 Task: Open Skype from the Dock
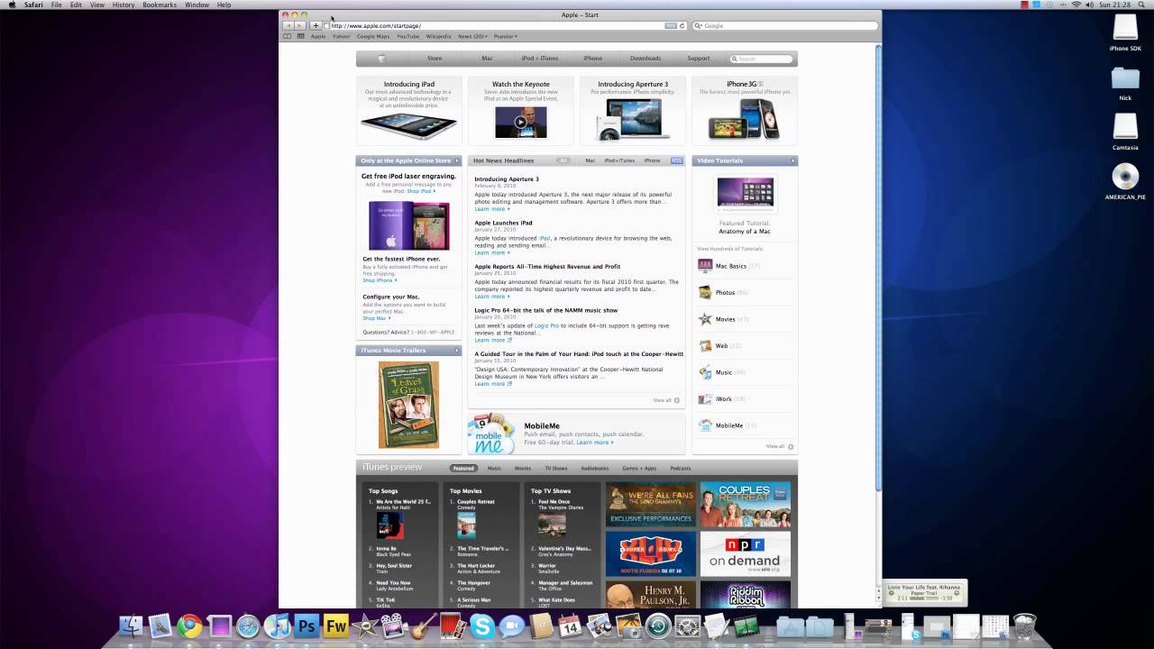tap(482, 626)
